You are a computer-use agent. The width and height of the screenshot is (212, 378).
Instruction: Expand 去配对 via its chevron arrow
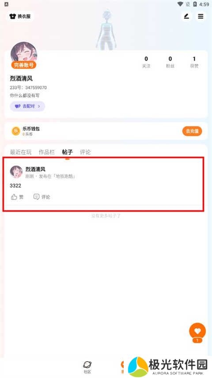[x=39, y=106]
